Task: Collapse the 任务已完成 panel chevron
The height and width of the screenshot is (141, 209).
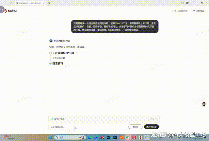Action: (156, 119)
